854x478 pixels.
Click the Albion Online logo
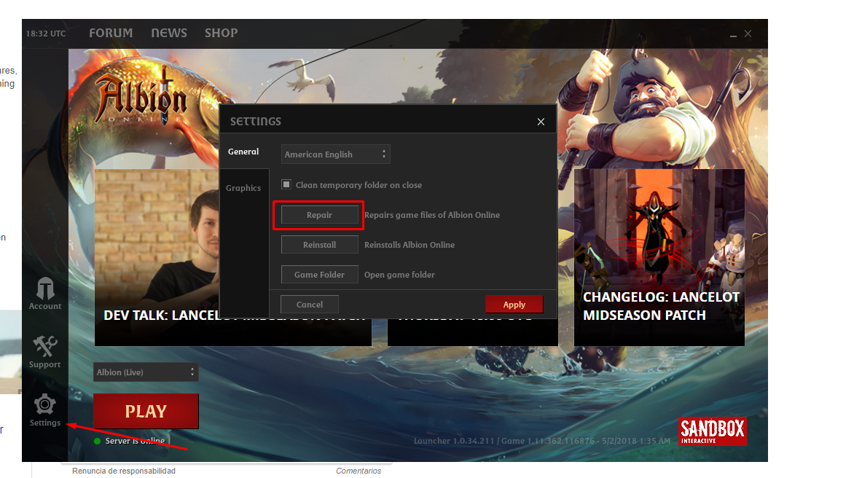[x=141, y=98]
